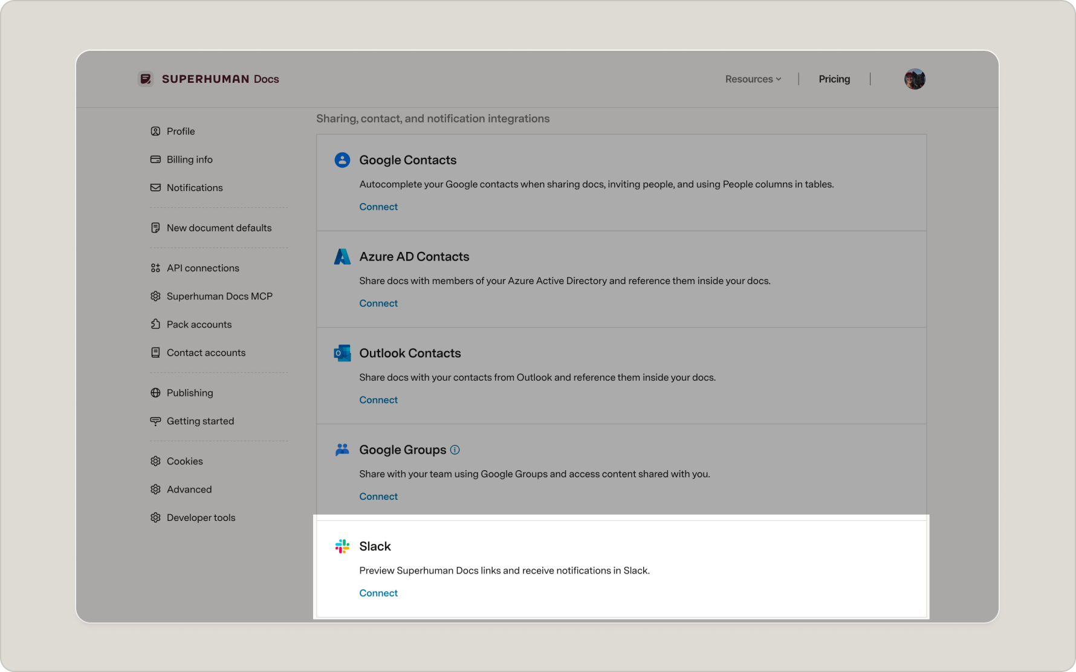
Task: Connect Slack integration
Action: pyautogui.click(x=378, y=593)
